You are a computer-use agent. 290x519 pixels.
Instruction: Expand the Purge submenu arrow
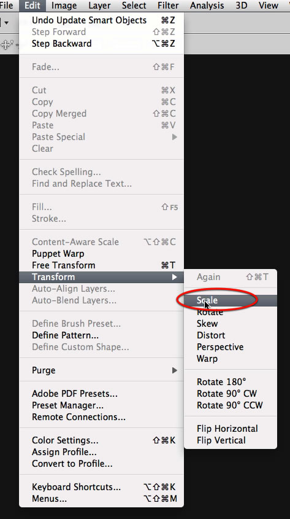pyautogui.click(x=174, y=370)
